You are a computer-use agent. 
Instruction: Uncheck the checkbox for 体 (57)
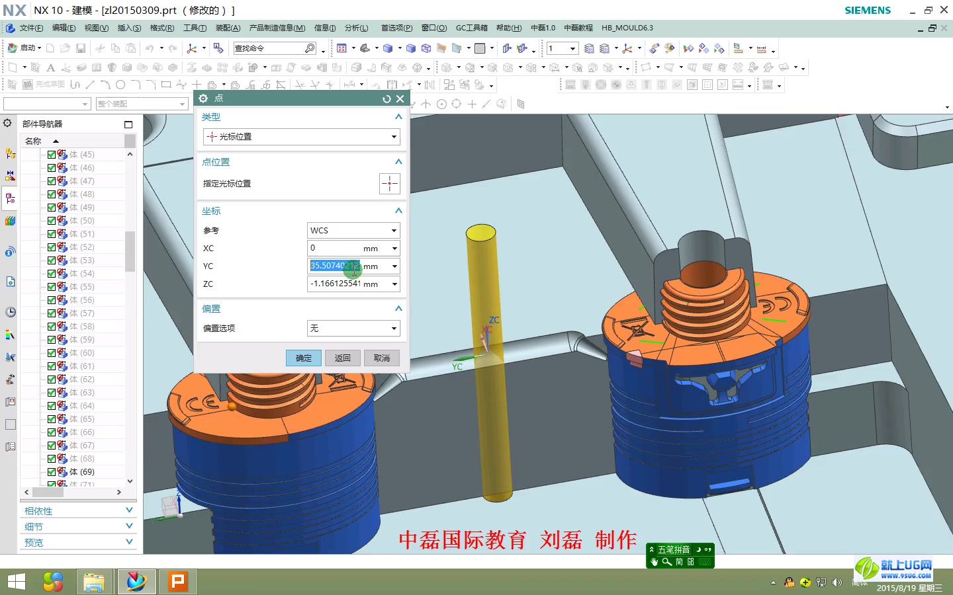click(x=52, y=313)
